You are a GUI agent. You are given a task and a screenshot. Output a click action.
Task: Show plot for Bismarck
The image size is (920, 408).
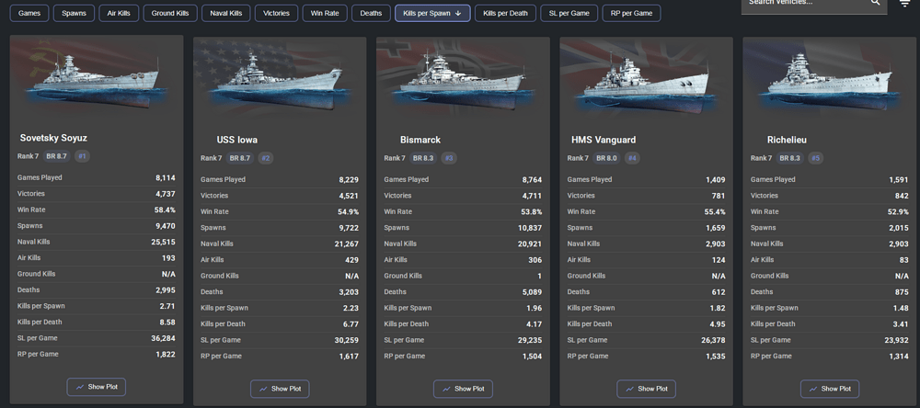tap(463, 389)
